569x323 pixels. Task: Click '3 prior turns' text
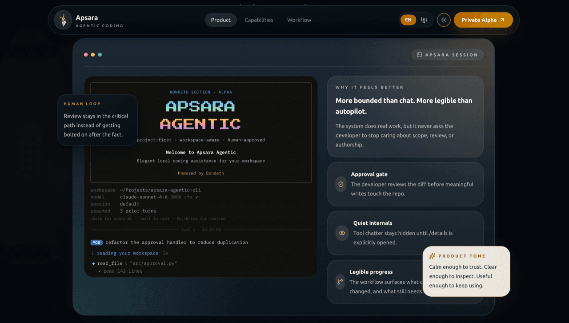click(138, 211)
